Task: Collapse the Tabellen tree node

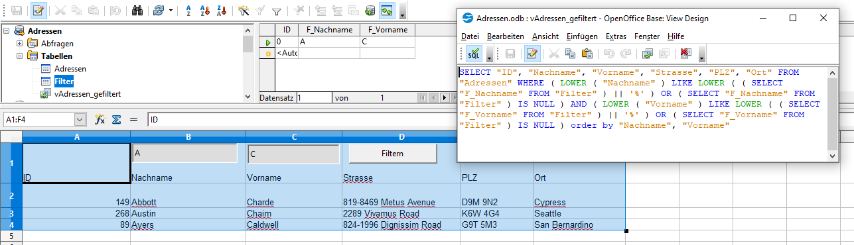Action: tap(19, 56)
